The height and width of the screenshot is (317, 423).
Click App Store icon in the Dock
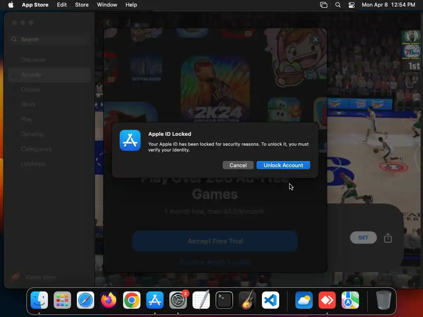coord(155,300)
